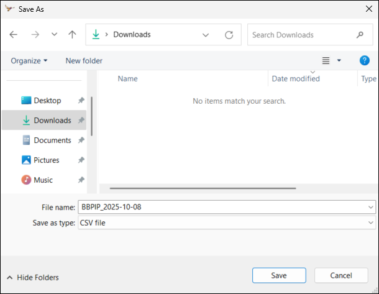Click the Back navigation arrow

tap(14, 35)
